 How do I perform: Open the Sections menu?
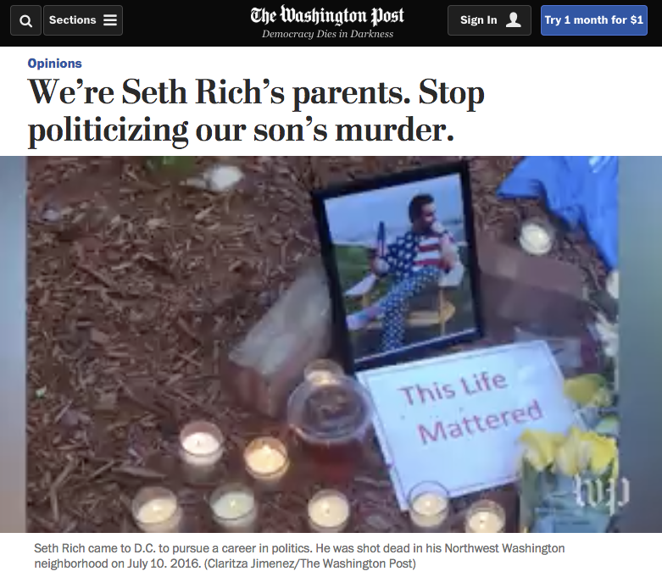(83, 20)
